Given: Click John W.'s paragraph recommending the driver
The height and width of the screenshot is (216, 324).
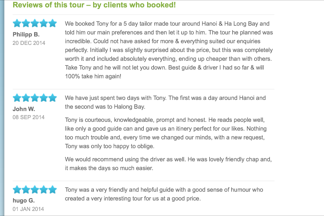Looking at the screenshot, I should pos(168,164).
